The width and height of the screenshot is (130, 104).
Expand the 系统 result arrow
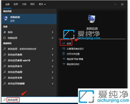[53, 32]
